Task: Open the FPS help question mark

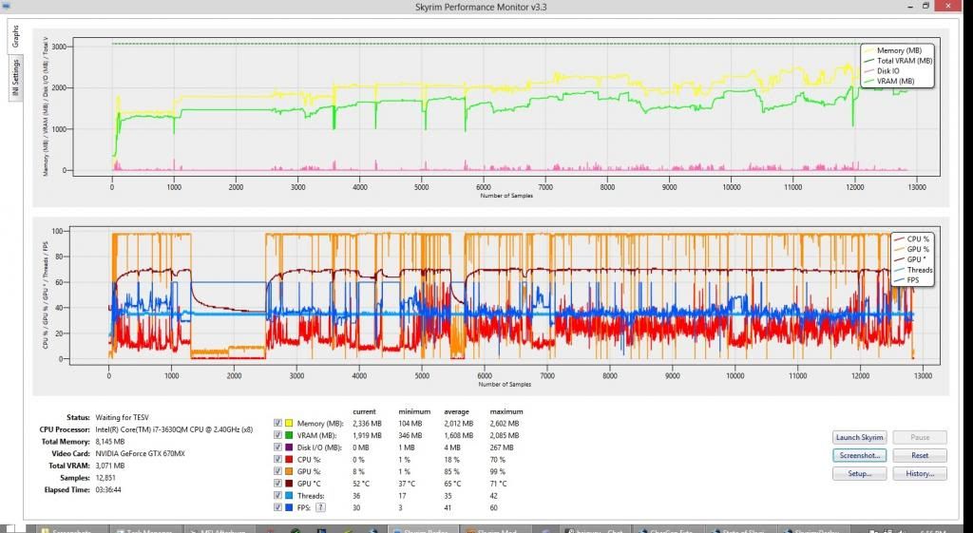Action: [x=321, y=507]
